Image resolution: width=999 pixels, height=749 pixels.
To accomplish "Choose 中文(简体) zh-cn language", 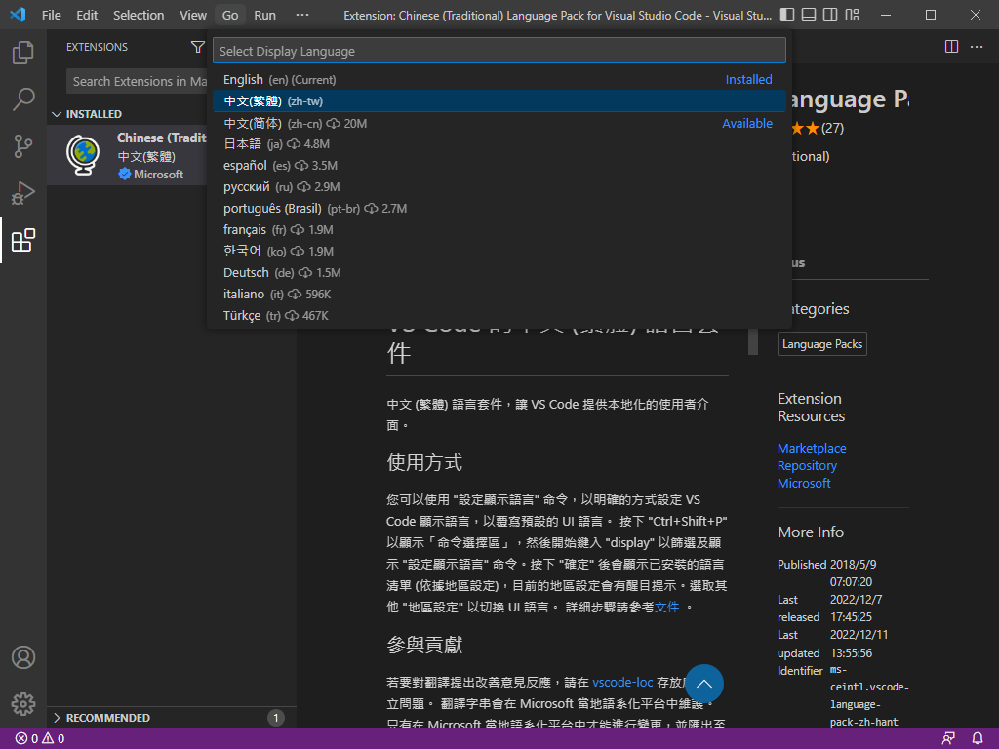I will coord(499,123).
